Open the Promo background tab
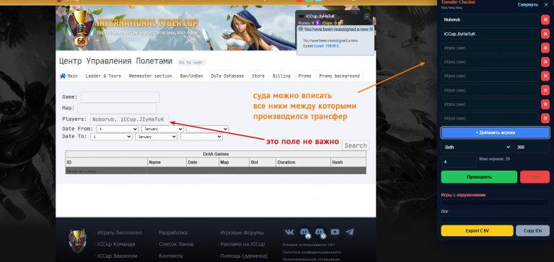554x262 pixels. point(339,76)
